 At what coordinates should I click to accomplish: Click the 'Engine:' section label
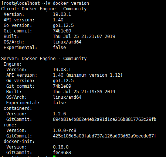coord(13,64)
